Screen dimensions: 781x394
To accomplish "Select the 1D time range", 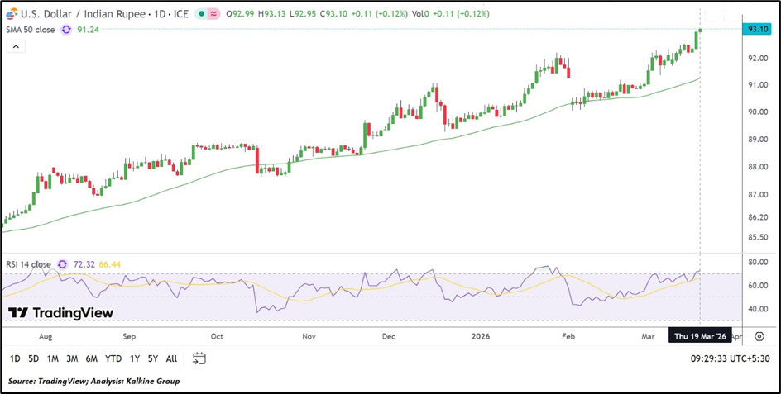I will click(15, 359).
